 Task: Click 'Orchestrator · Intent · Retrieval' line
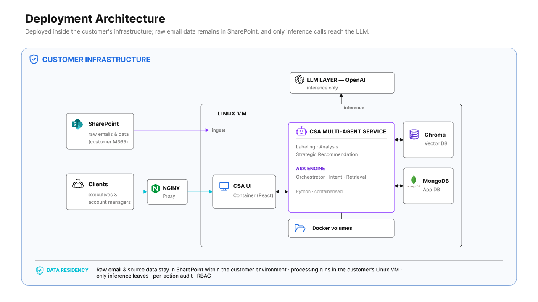(x=331, y=177)
